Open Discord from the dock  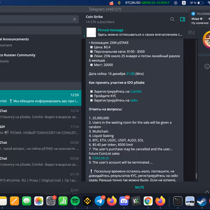(124, 201)
